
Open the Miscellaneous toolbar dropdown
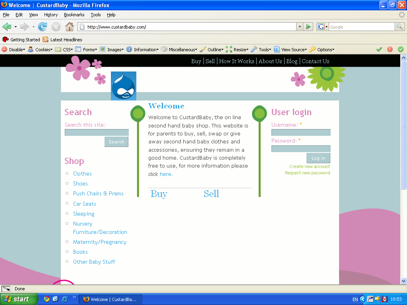(x=179, y=49)
